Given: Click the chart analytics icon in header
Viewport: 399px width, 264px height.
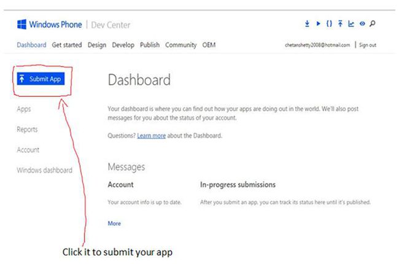Looking at the screenshot, I should (351, 24).
